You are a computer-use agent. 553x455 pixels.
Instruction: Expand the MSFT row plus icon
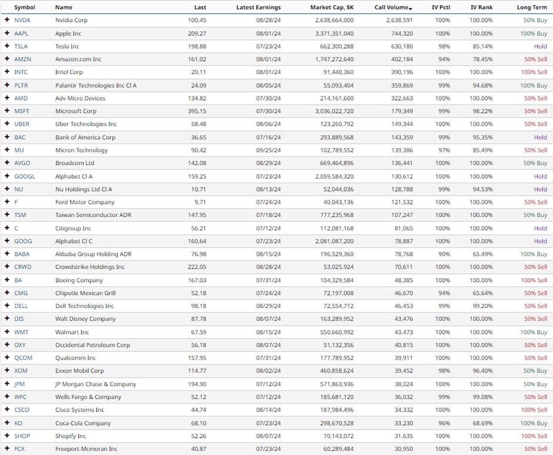pos(6,111)
